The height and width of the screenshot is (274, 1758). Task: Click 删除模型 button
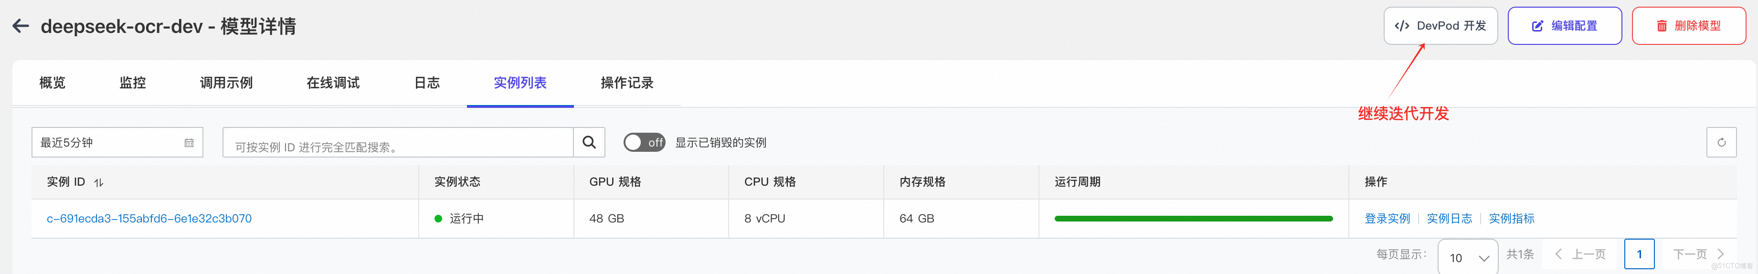(1688, 26)
